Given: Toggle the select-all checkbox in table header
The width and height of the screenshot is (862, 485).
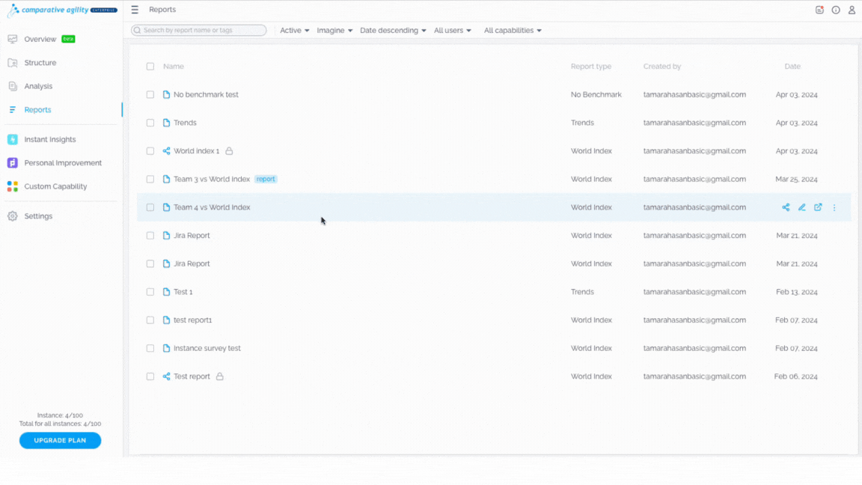Looking at the screenshot, I should point(150,67).
